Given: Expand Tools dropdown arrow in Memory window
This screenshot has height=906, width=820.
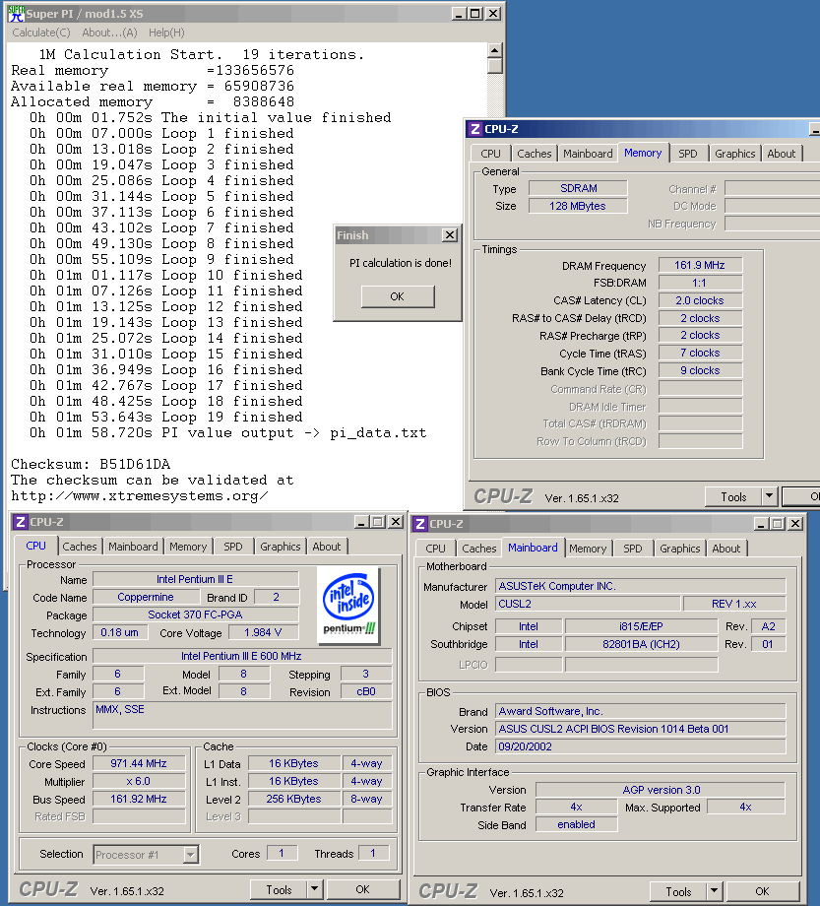Looking at the screenshot, I should pyautogui.click(x=769, y=497).
